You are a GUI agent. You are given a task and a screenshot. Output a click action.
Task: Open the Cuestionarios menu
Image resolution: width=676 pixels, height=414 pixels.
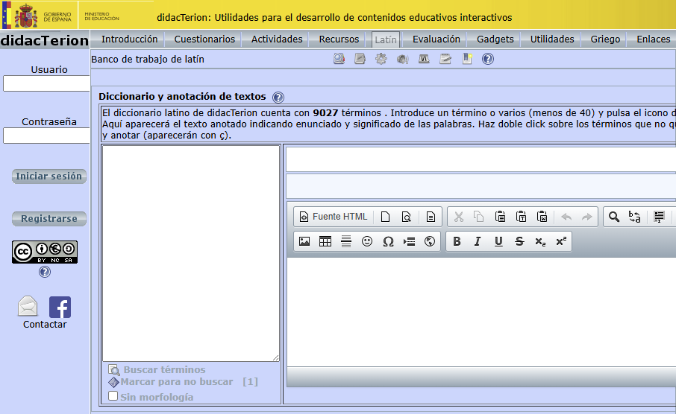coord(204,39)
